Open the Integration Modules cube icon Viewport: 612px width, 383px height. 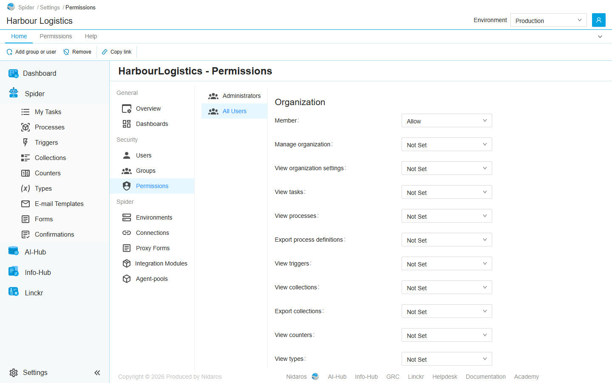(x=127, y=263)
